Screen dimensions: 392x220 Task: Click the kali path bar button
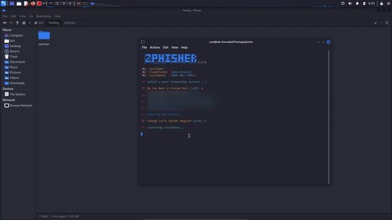coord(39,23)
